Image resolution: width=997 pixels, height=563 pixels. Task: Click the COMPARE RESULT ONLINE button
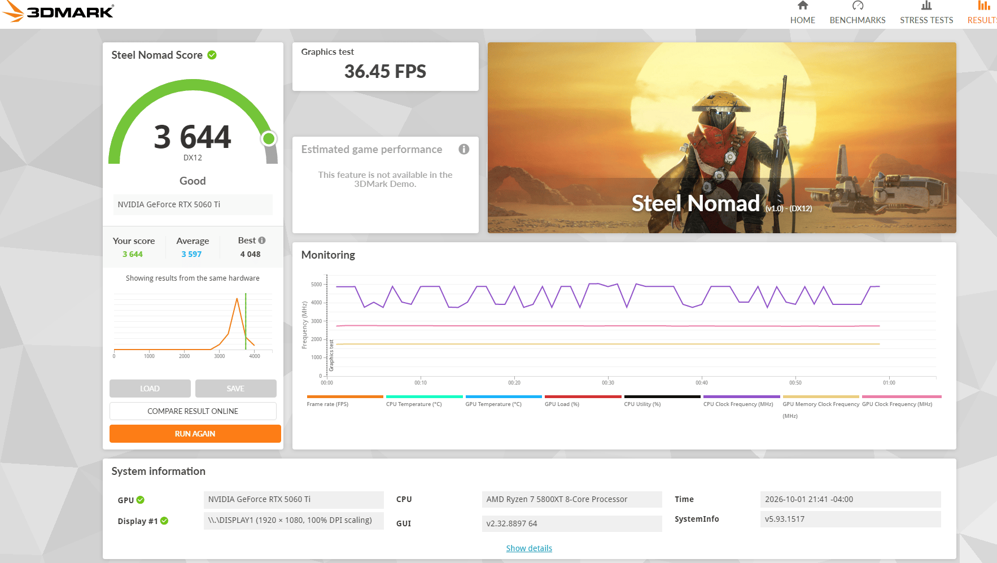pos(193,411)
